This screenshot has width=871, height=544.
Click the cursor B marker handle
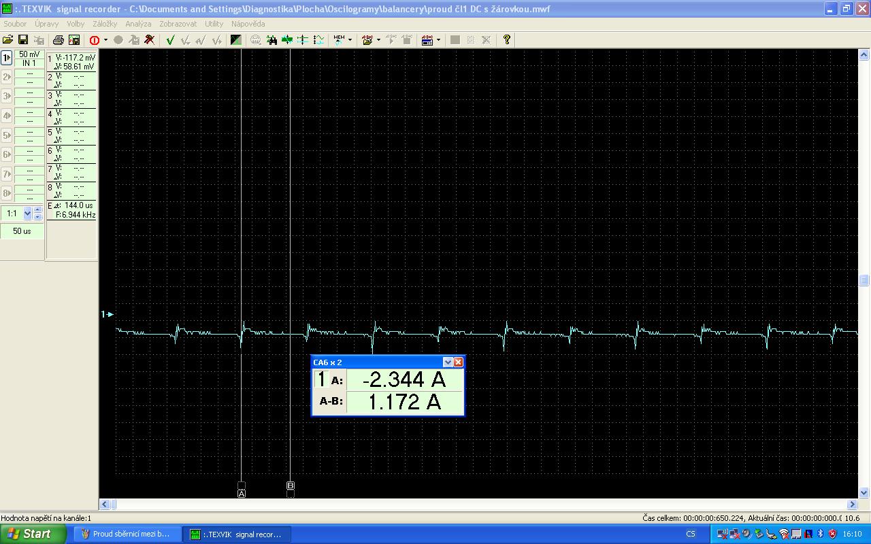(x=291, y=486)
